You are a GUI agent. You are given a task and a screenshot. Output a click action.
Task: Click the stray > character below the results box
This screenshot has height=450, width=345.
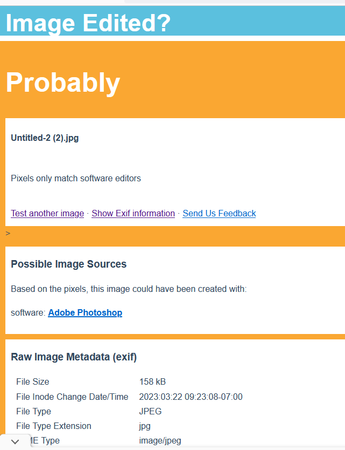pos(8,233)
